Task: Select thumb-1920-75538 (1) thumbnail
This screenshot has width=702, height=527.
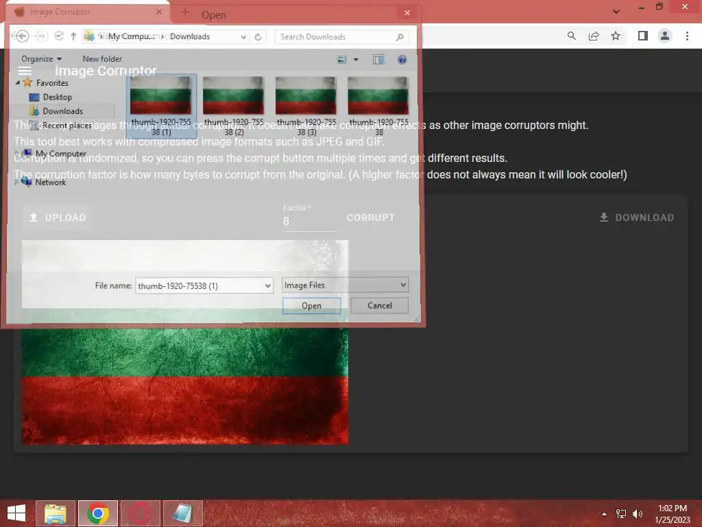Action: (161, 106)
